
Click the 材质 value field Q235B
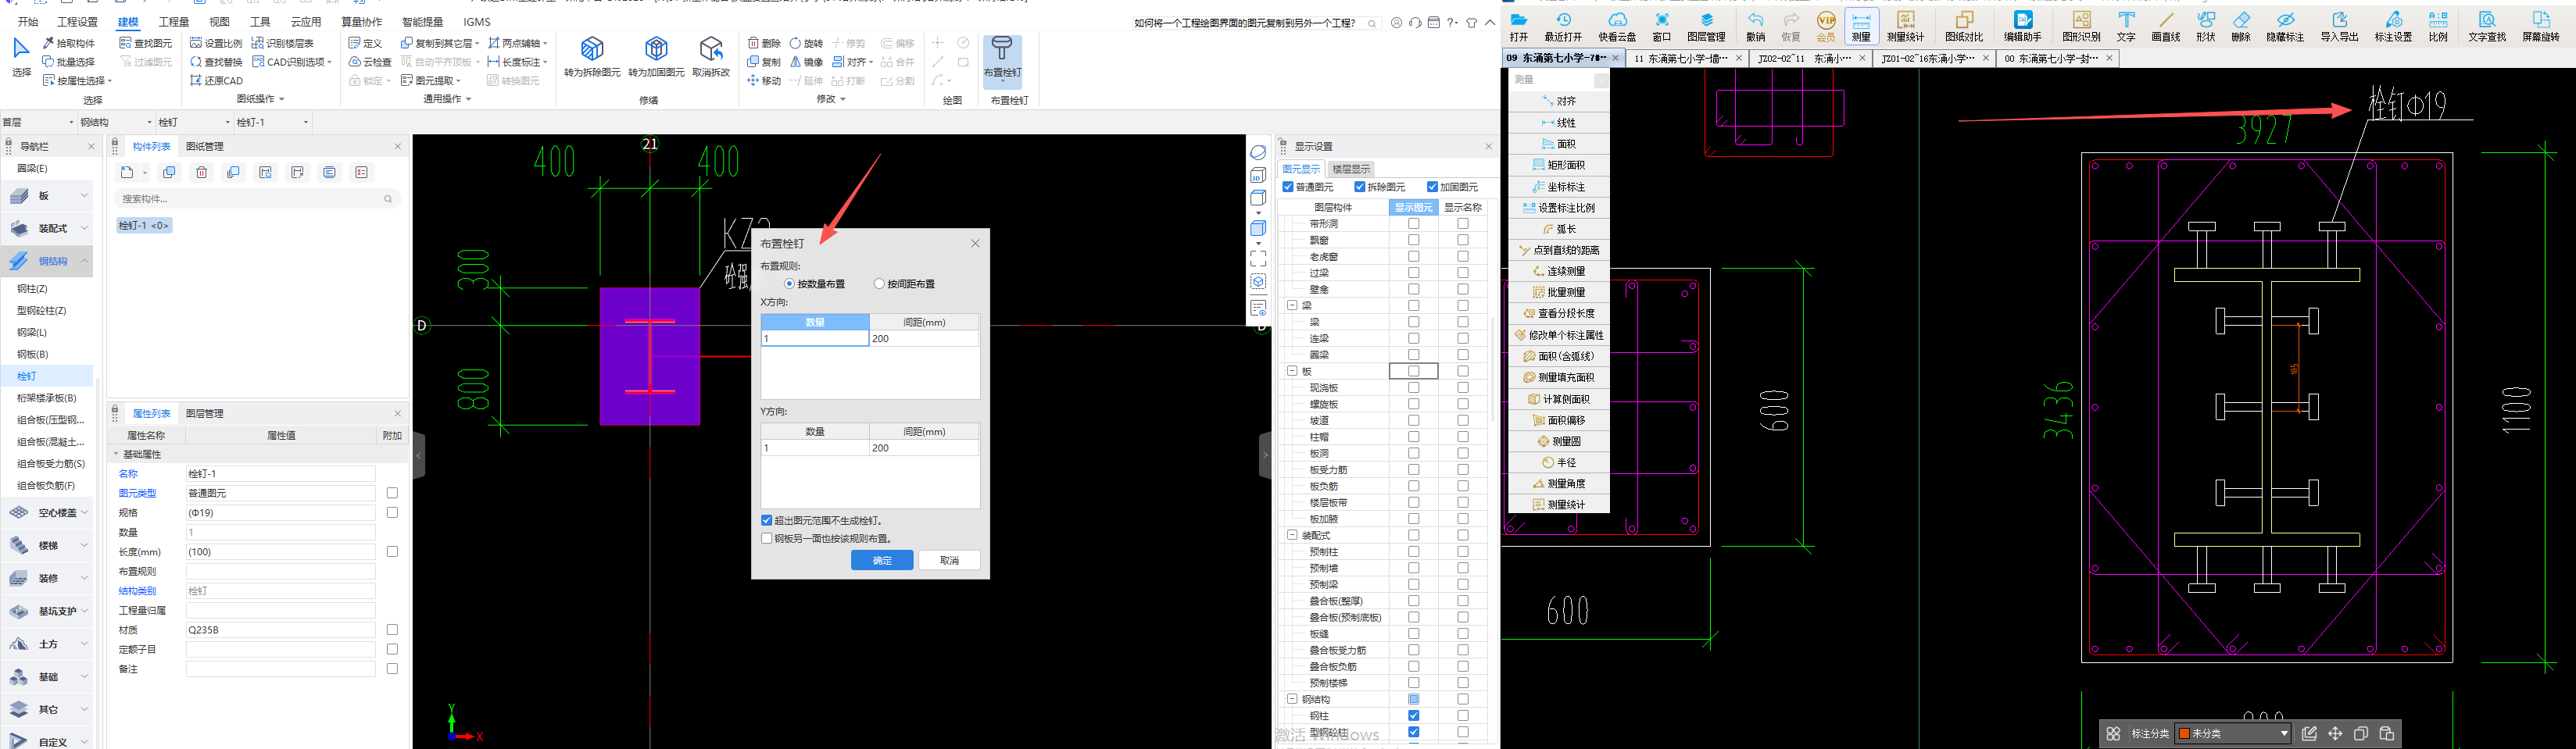pyautogui.click(x=280, y=630)
